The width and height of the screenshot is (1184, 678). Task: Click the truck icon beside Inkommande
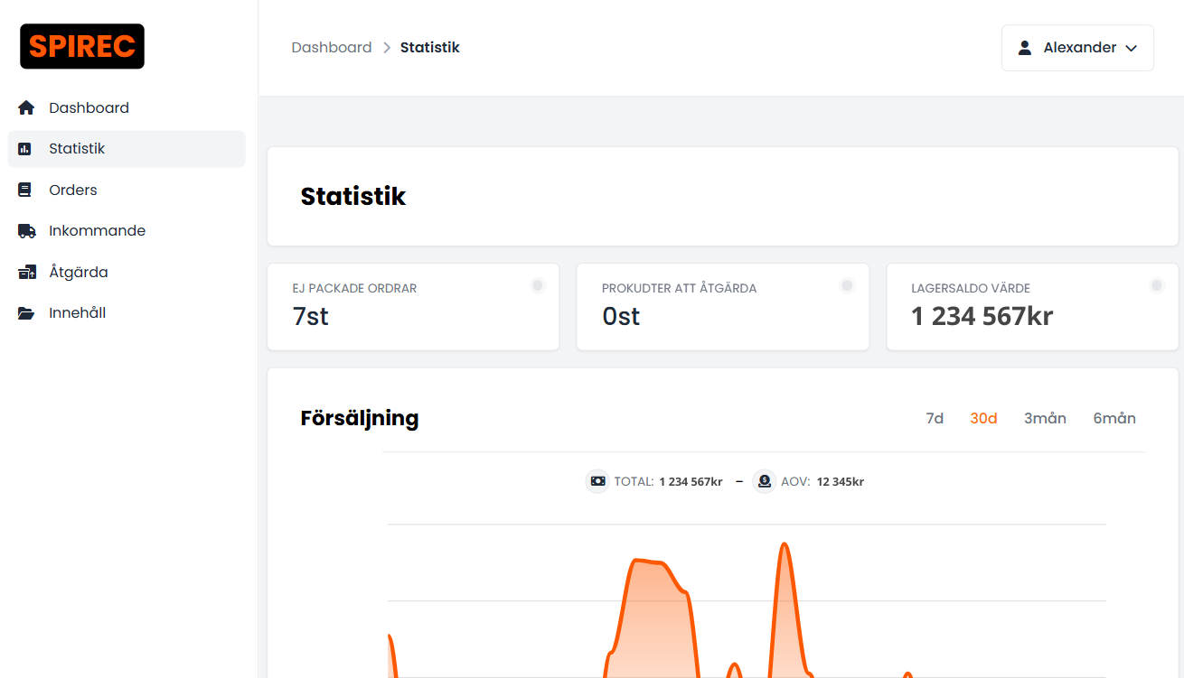[27, 231]
